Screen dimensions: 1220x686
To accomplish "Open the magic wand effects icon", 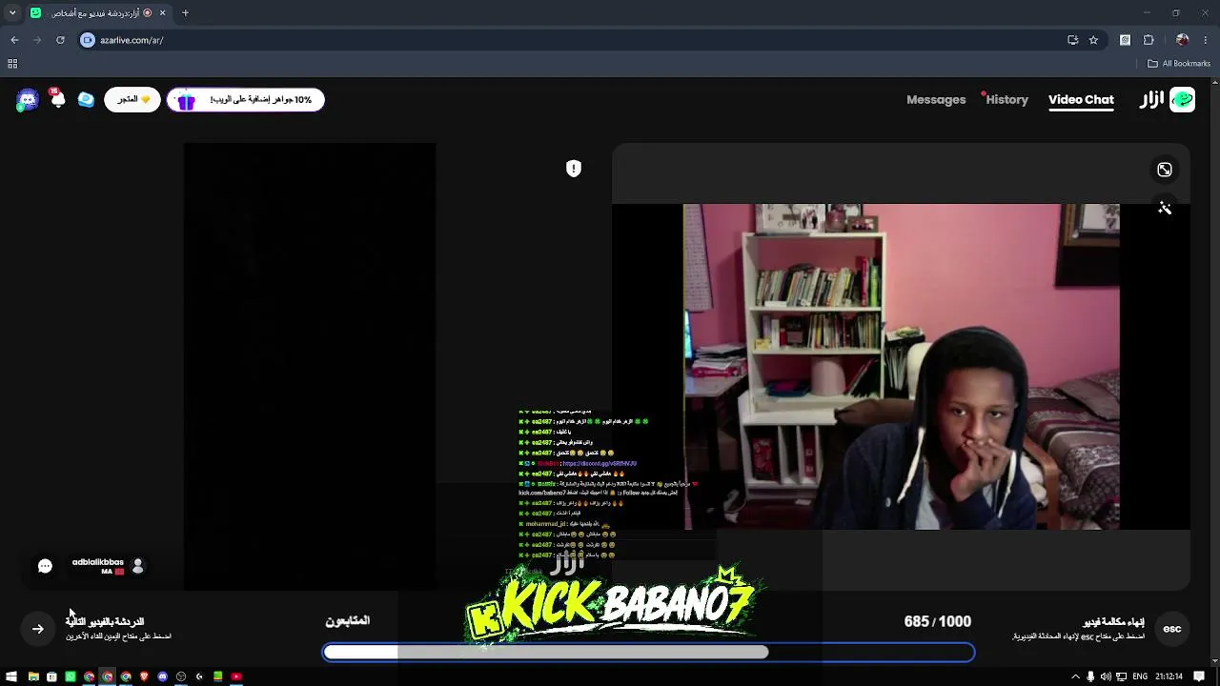I will [x=1165, y=208].
